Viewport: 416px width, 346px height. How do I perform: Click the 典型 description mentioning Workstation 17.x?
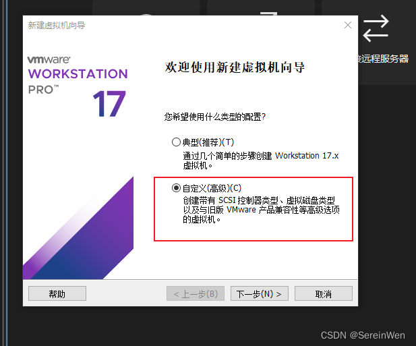tap(261, 161)
